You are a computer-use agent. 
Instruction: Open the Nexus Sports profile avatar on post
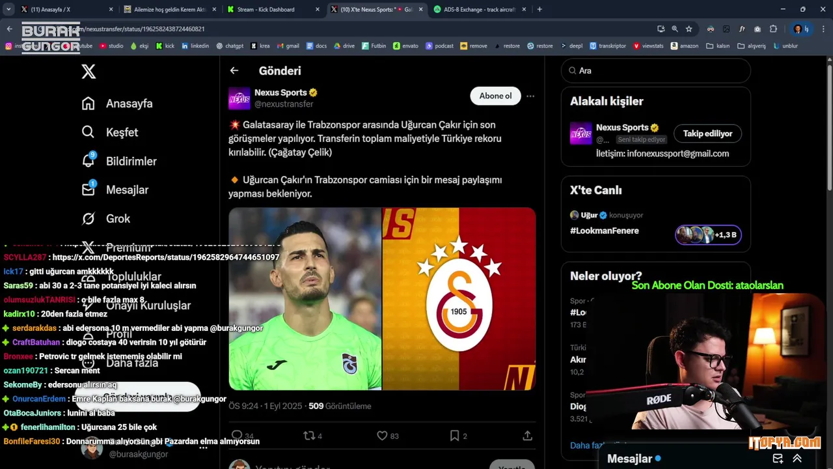click(239, 98)
